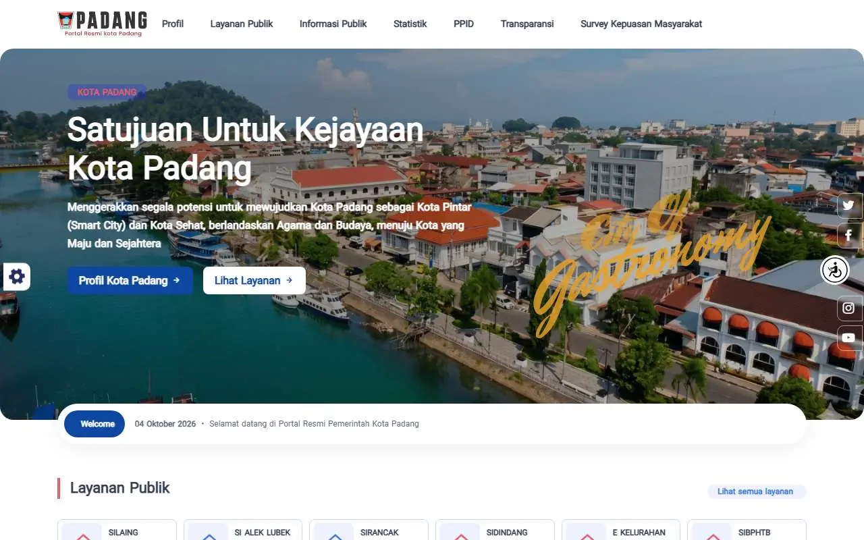The height and width of the screenshot is (540, 864).
Task: Open the Profil menu
Action: 173,24
